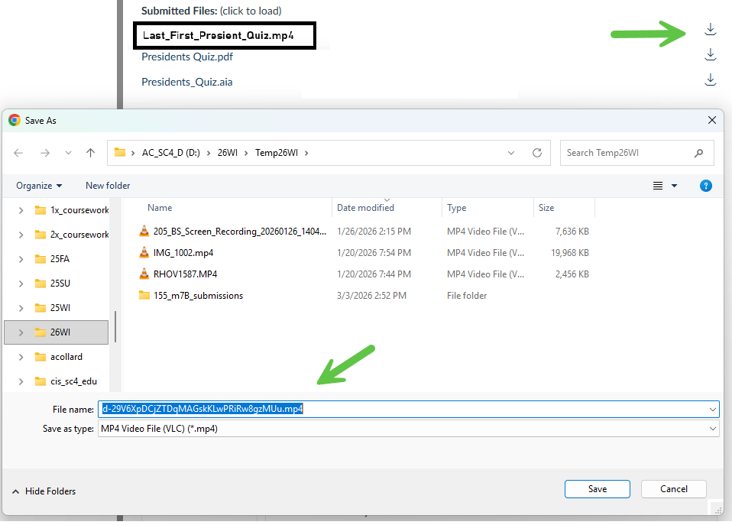Click the folder icon in address bar

point(120,152)
